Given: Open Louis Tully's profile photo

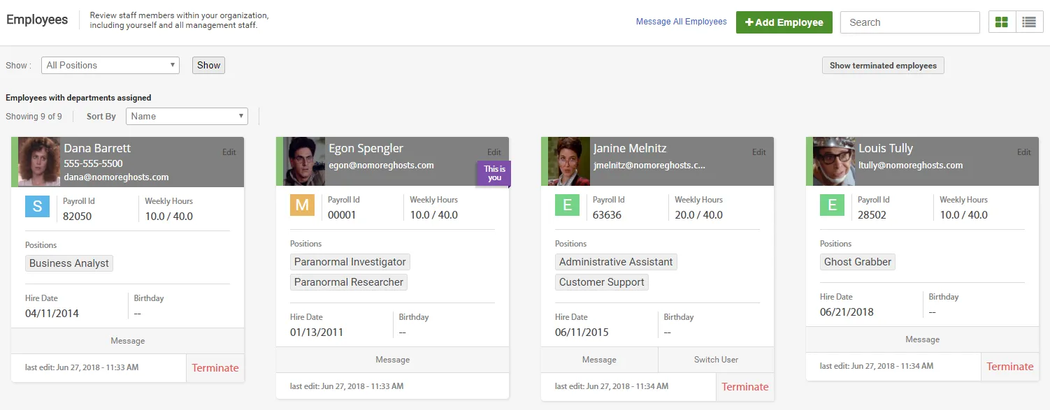Looking at the screenshot, I should pyautogui.click(x=834, y=161).
